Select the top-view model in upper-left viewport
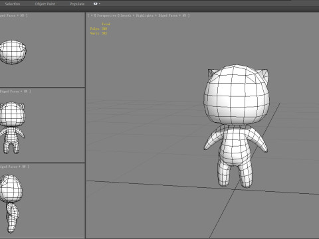 point(13,52)
